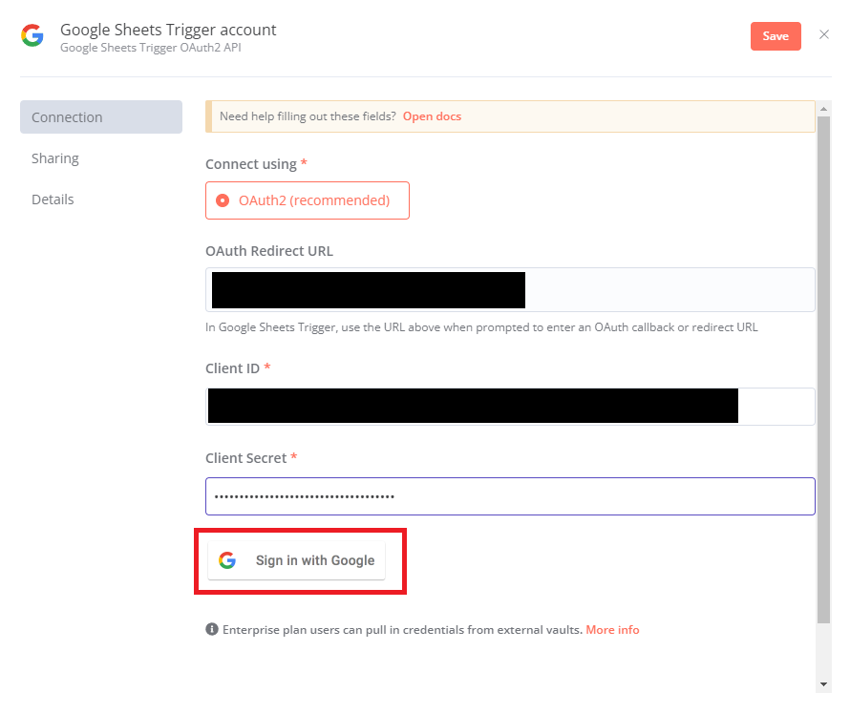Save the Google Sheets Trigger credential
Screen dimensions: 850x714
click(x=776, y=36)
